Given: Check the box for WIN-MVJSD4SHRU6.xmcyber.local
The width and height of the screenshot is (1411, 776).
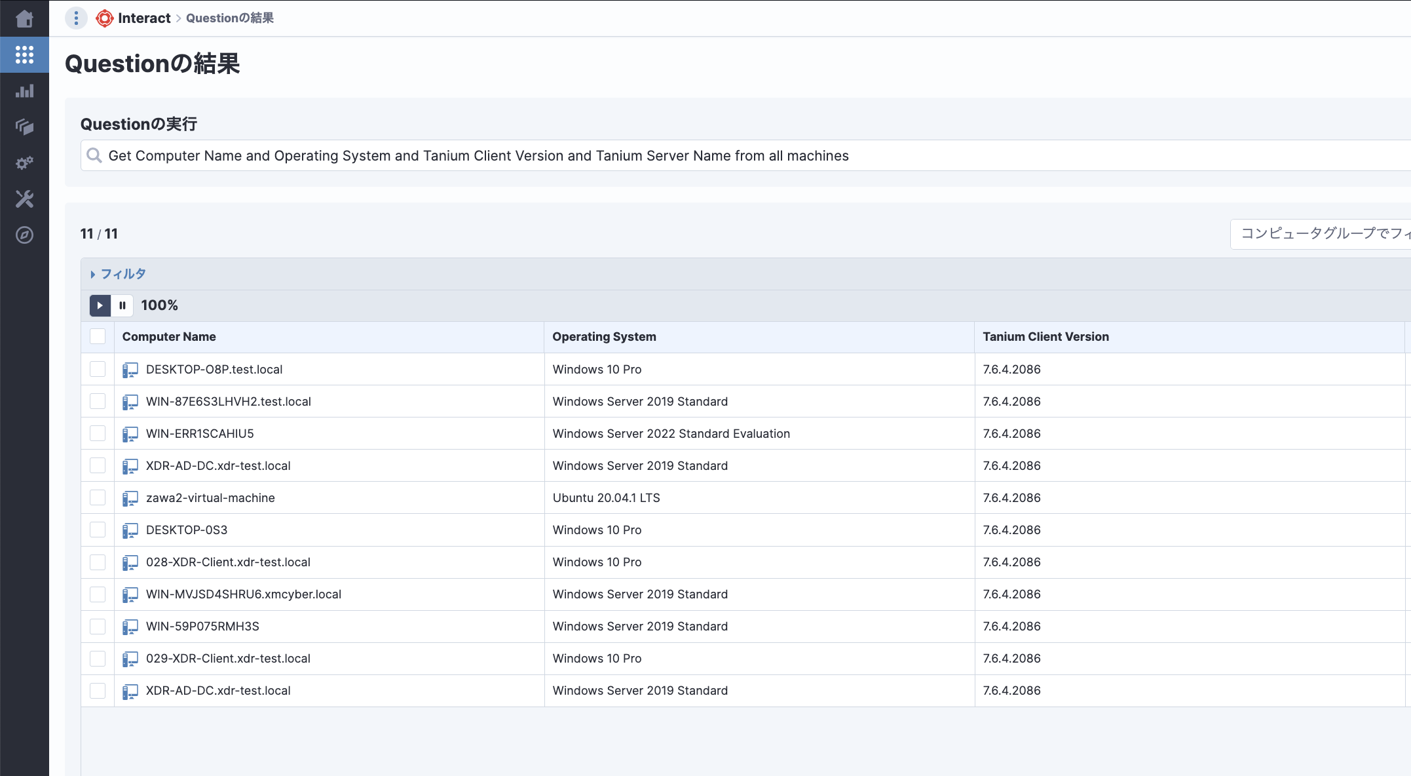Looking at the screenshot, I should pos(98,594).
